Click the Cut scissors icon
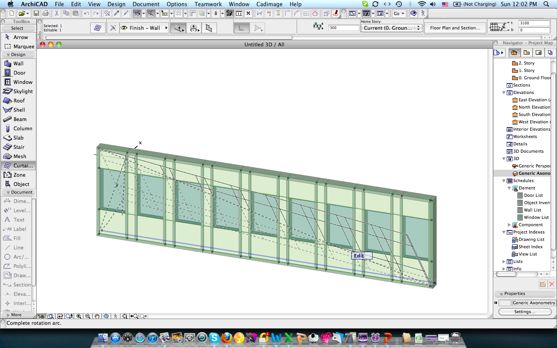Viewport: 557px width, 348px height. (57, 13)
